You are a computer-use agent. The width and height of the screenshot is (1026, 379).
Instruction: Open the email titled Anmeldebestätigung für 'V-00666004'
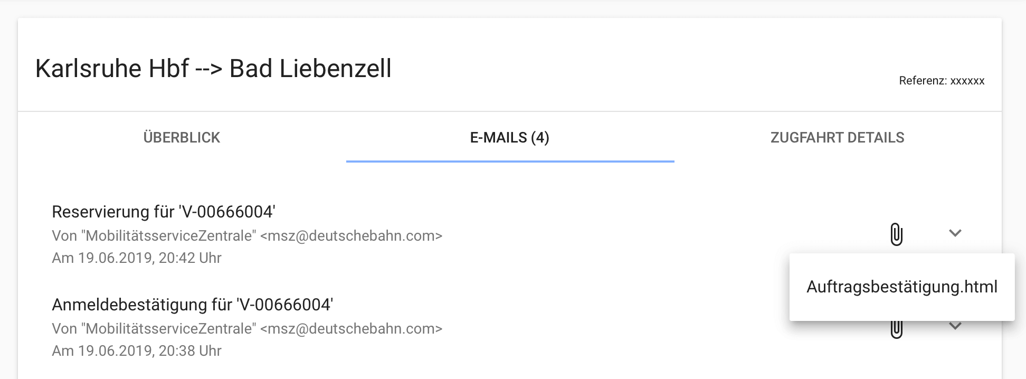pyautogui.click(x=192, y=305)
